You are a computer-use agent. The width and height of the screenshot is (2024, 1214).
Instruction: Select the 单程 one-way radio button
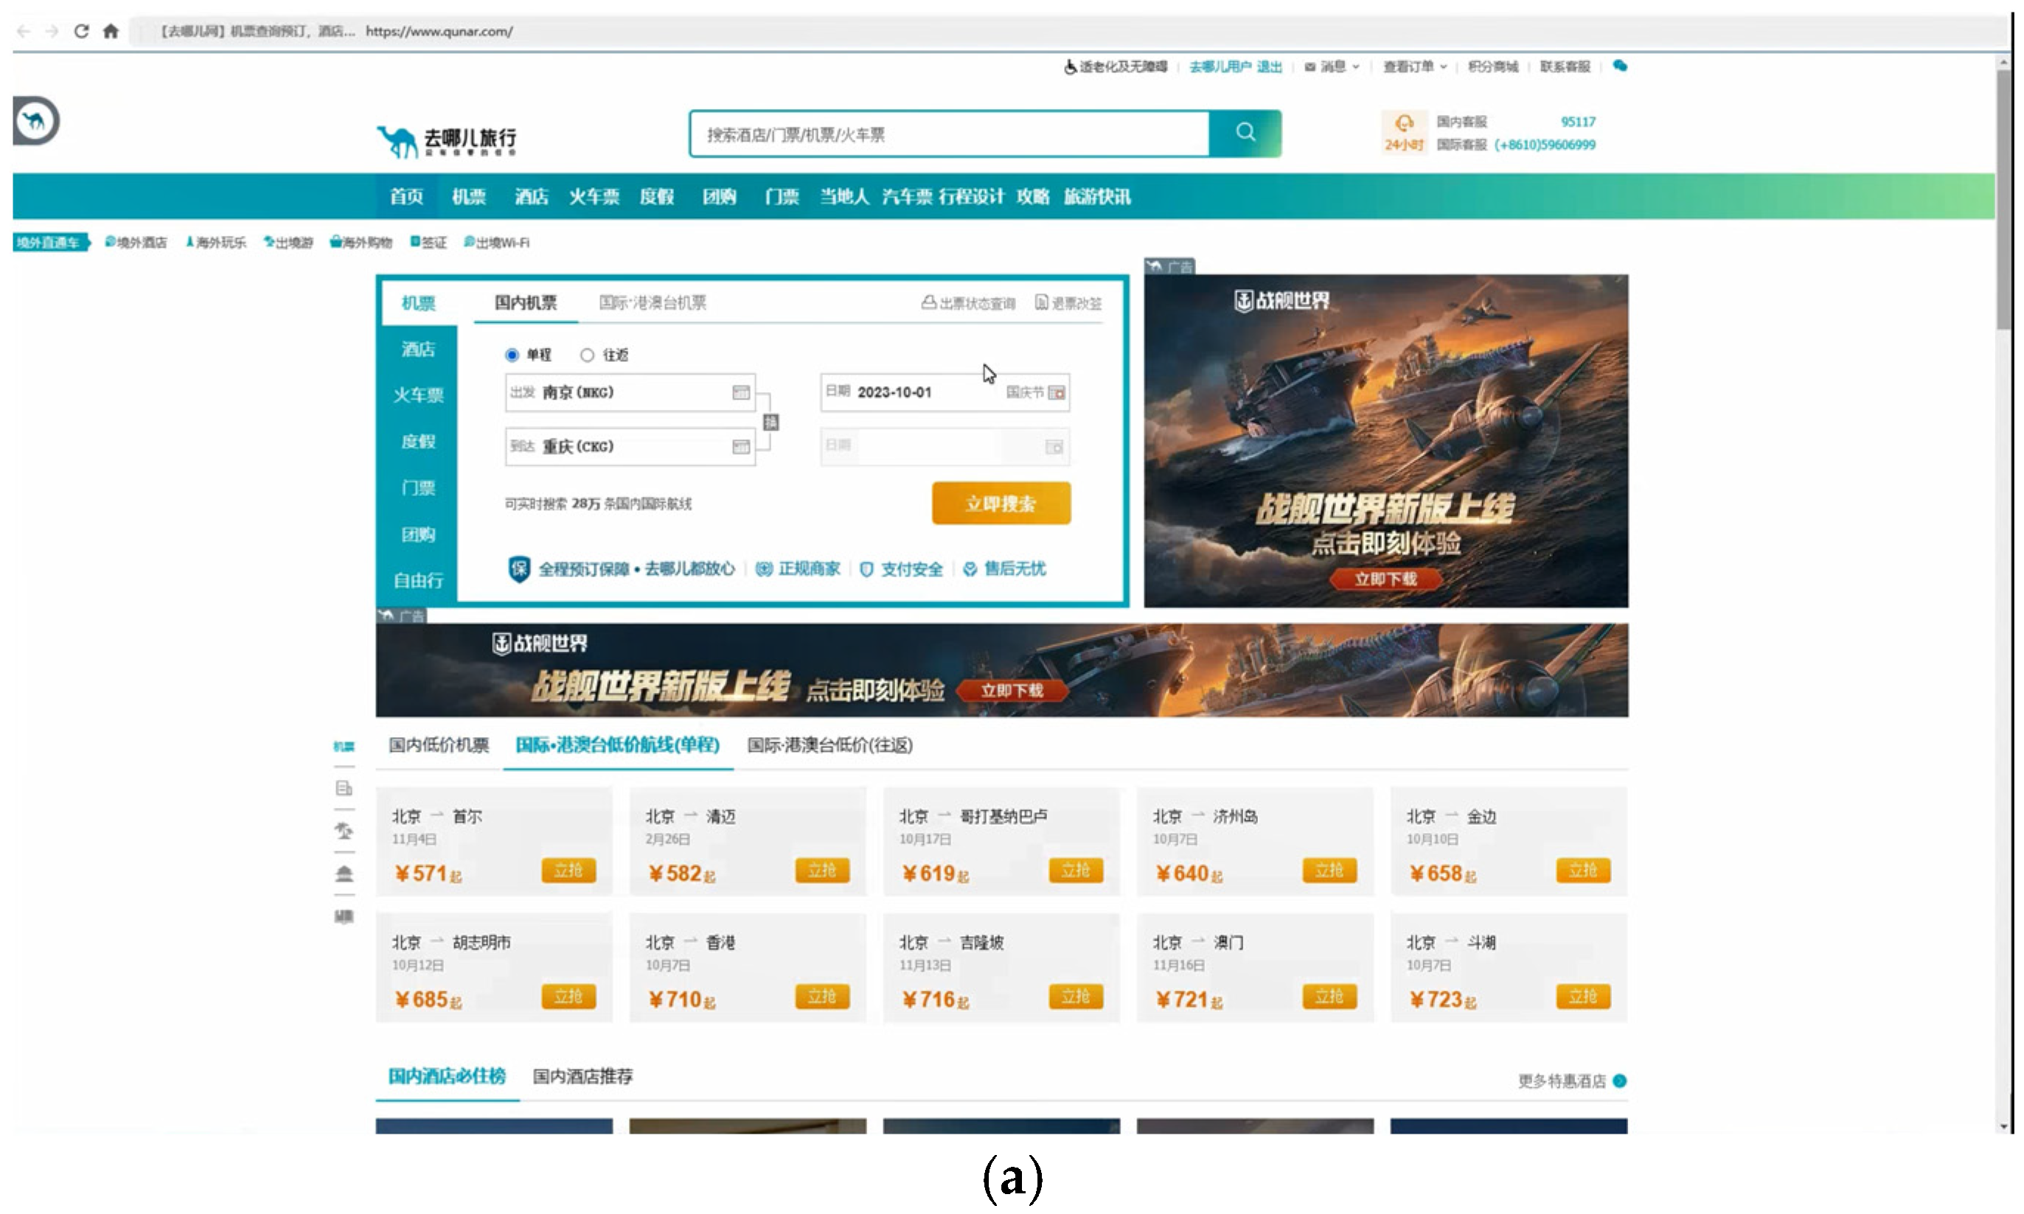(512, 355)
